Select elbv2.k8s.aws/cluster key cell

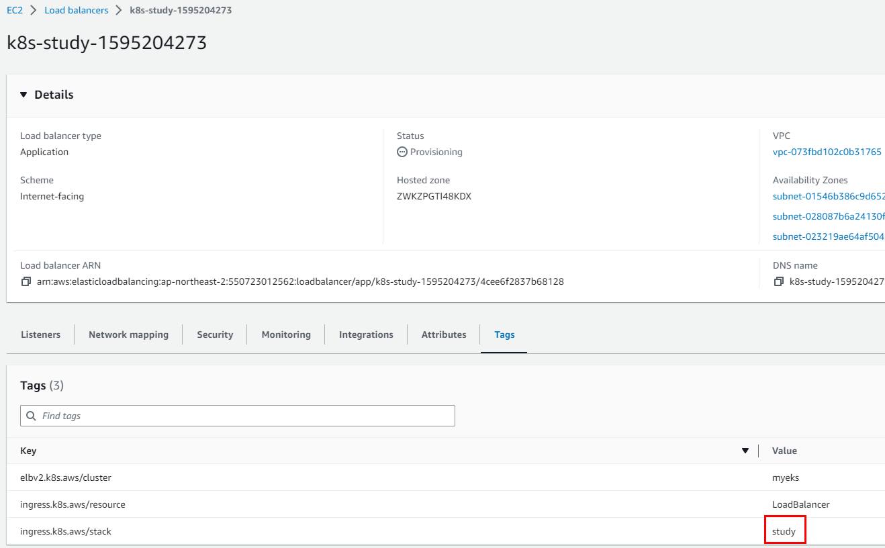pos(66,477)
